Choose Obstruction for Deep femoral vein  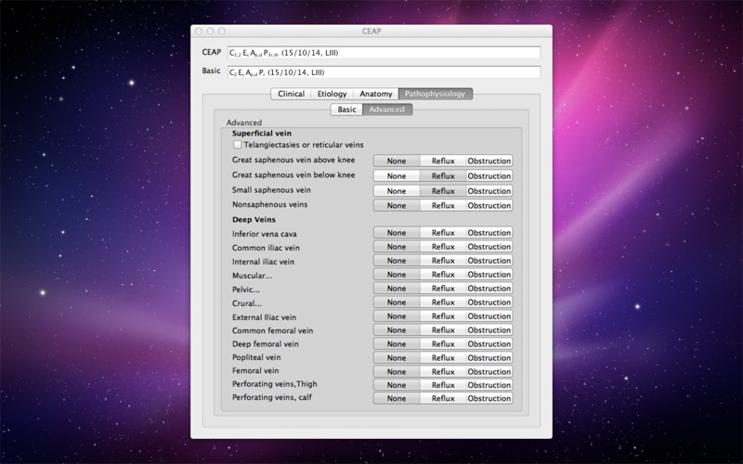489,343
